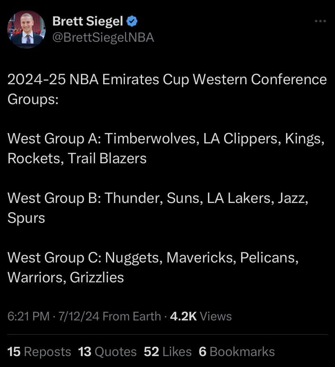Click the From Earth location label
The image size is (335, 367).
[x=132, y=316]
